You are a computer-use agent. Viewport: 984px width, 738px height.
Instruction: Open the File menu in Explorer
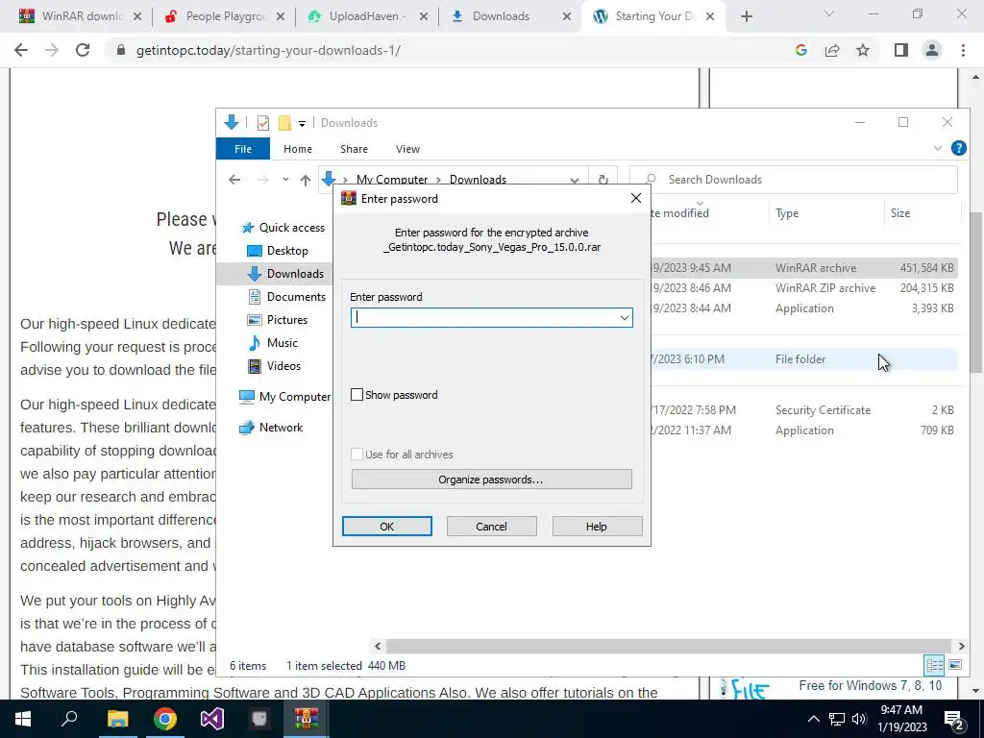point(243,149)
